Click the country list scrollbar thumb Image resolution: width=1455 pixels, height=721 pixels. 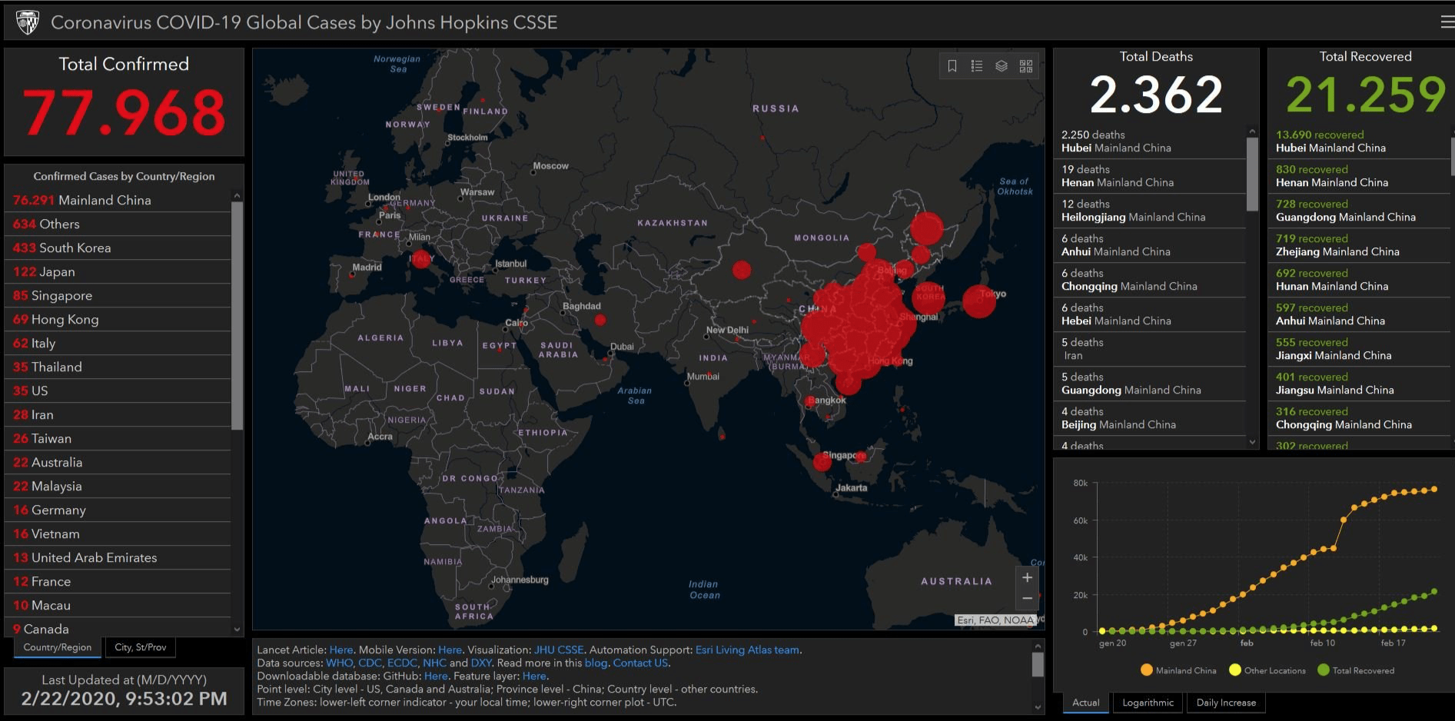[x=237, y=316]
